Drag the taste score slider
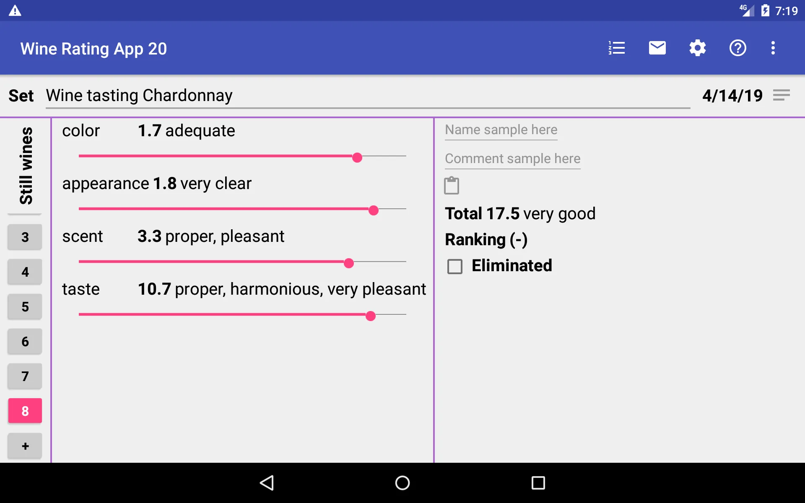Viewport: 805px width, 503px height. [371, 316]
